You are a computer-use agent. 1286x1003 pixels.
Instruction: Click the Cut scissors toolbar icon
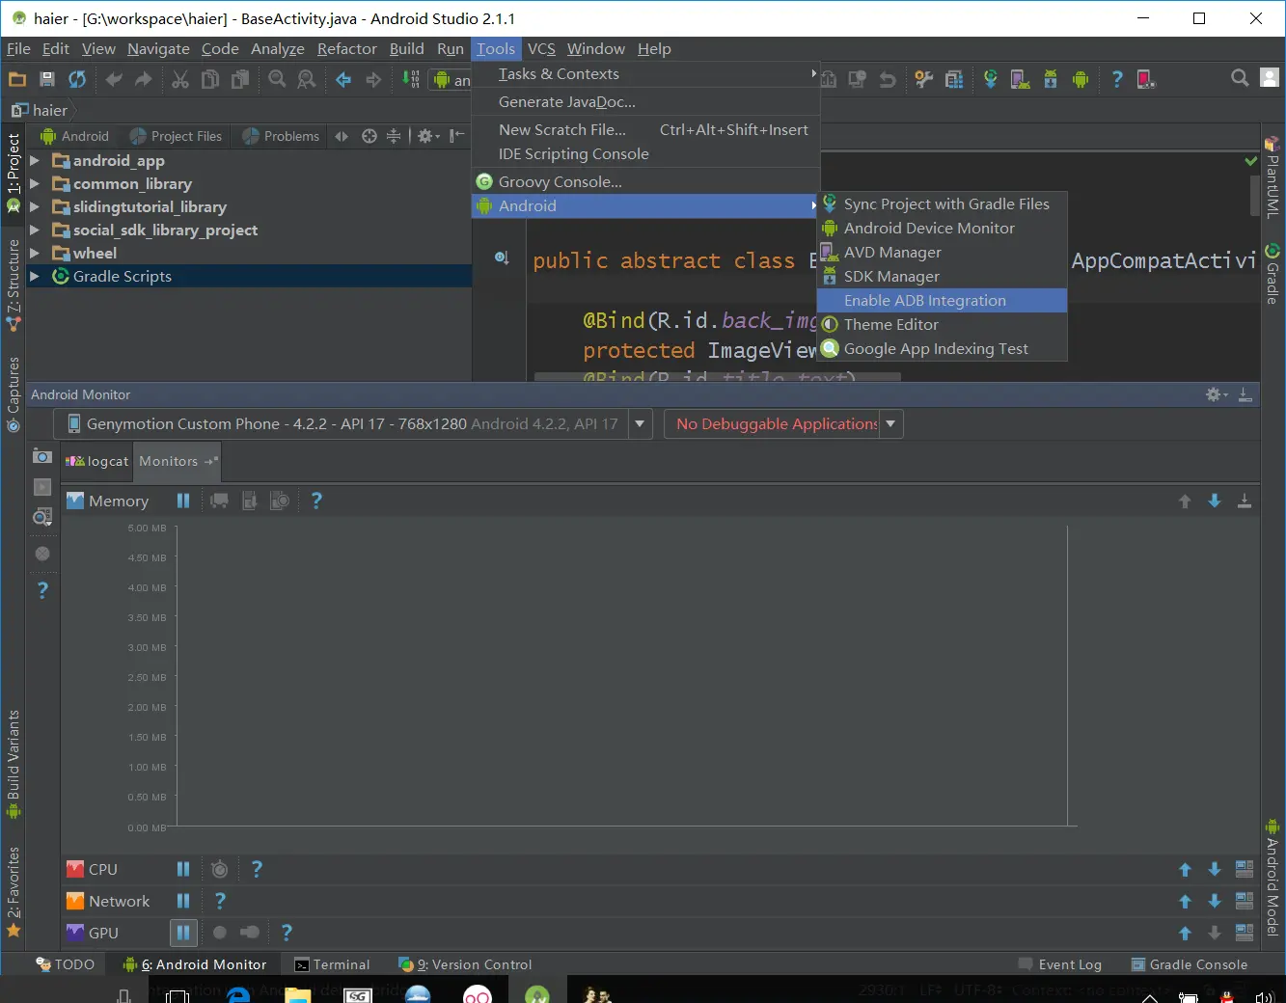click(x=180, y=80)
